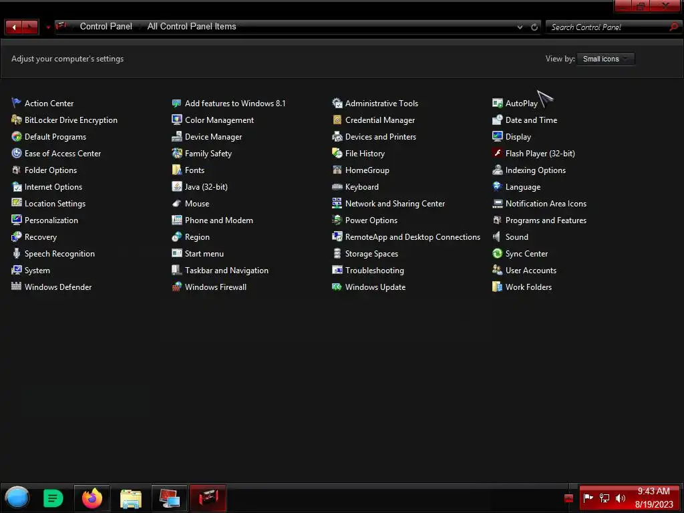Image resolution: width=684 pixels, height=513 pixels.
Task: Open the Troubleshooting link
Action: 375,271
